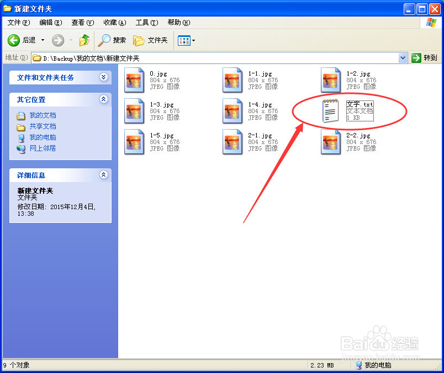This screenshot has width=444, height=373.
Task: Open the 工具(T) menu
Action: coord(147,23)
